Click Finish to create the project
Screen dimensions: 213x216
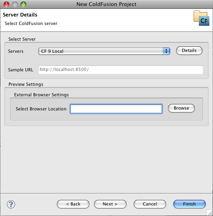point(190,204)
